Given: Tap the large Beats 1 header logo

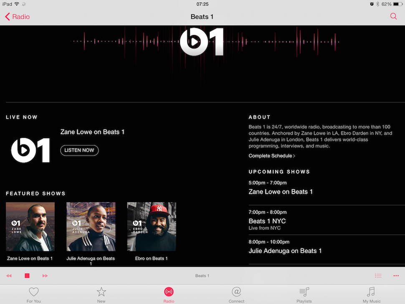Looking at the screenshot, I should (202, 42).
